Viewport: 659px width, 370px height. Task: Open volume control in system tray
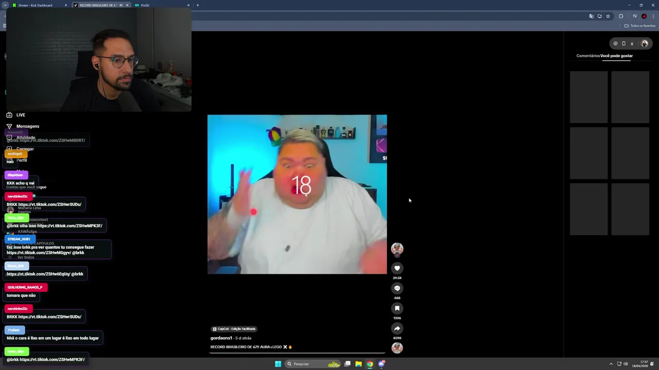tap(626, 364)
